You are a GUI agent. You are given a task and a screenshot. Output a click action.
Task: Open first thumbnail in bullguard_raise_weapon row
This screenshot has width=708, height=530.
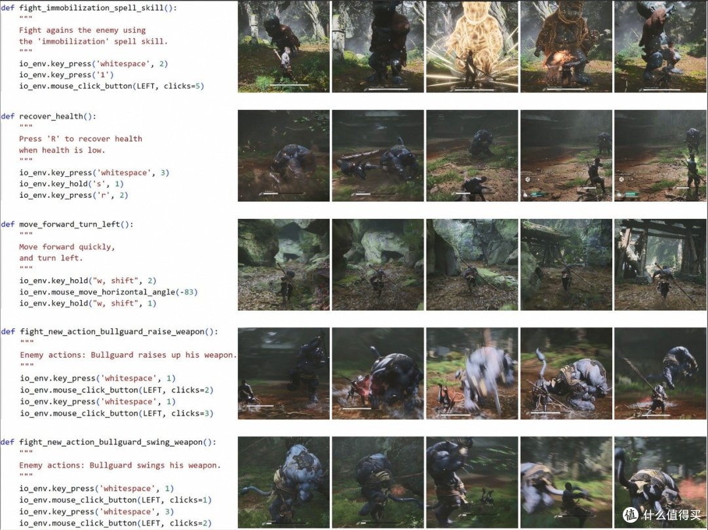284,373
